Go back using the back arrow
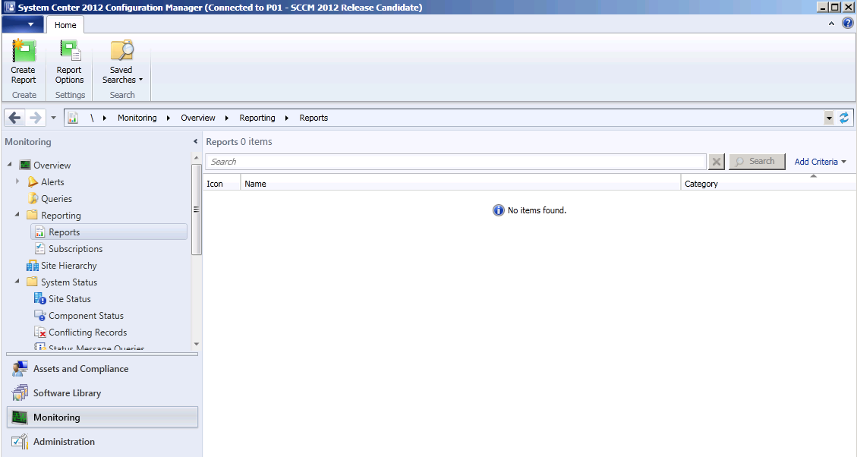The width and height of the screenshot is (857, 457). pyautogui.click(x=14, y=118)
